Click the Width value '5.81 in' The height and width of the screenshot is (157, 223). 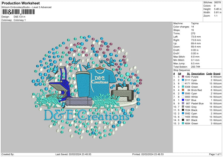pos(217,13)
